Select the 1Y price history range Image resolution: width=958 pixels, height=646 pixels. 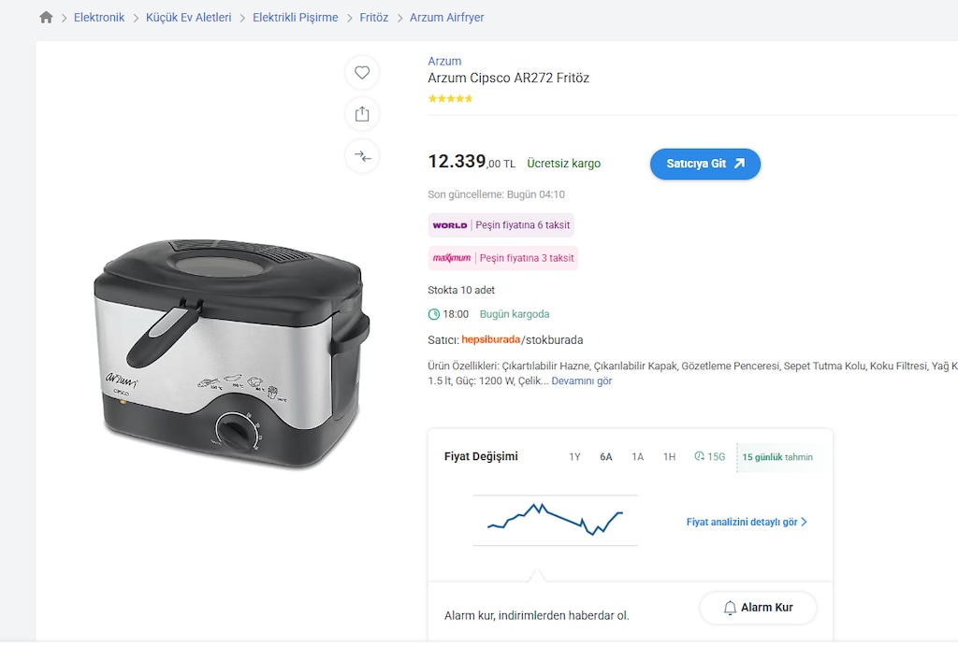click(x=575, y=457)
